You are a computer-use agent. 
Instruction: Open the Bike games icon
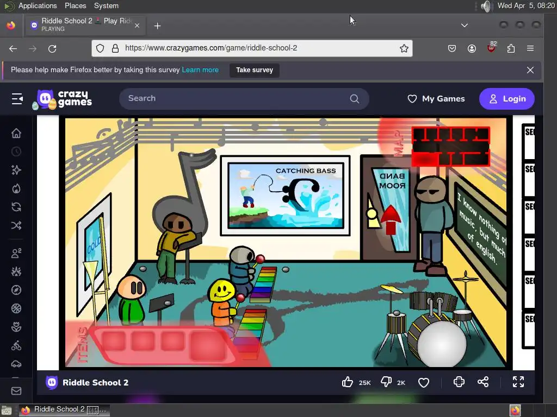(16, 345)
